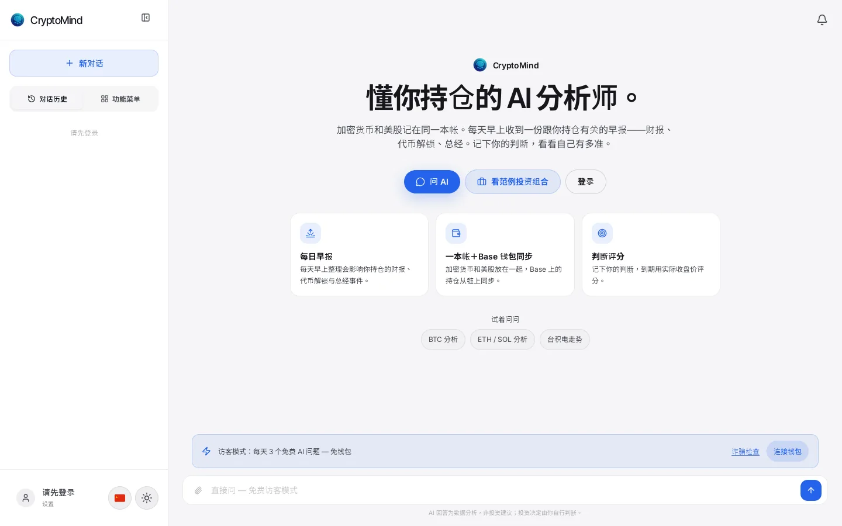
Task: Open the 判断评分 feature card
Action: pos(651,255)
